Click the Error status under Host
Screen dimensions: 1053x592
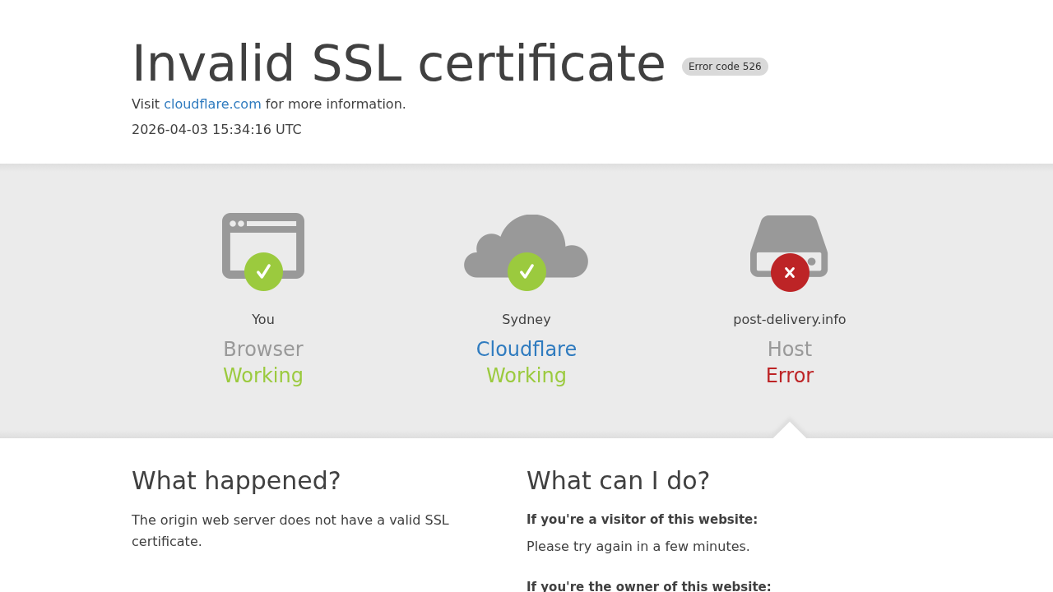click(x=789, y=375)
